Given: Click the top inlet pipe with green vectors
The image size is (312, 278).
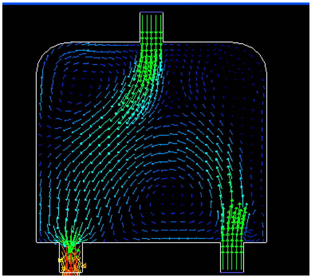Looking at the screenshot, I should [x=152, y=27].
